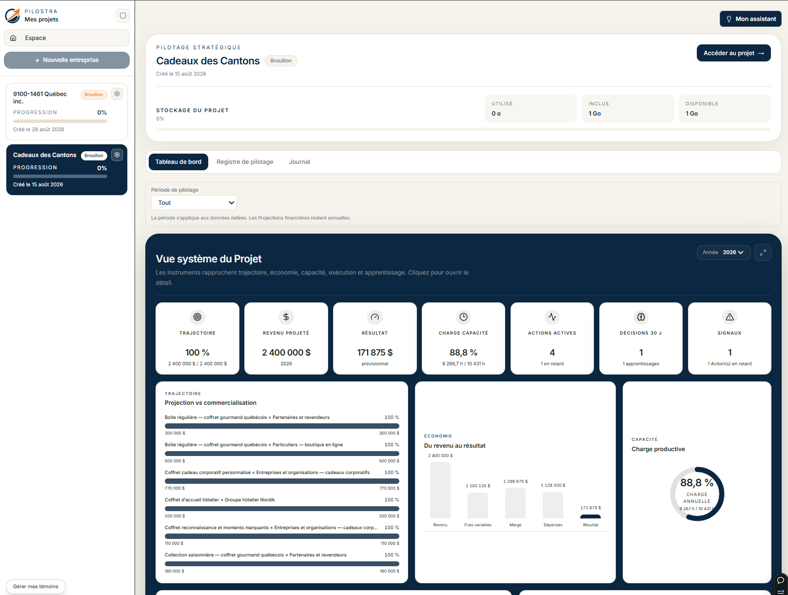Open the Décisions 30 J card
Screen dimensions: 788x595
[x=641, y=338]
